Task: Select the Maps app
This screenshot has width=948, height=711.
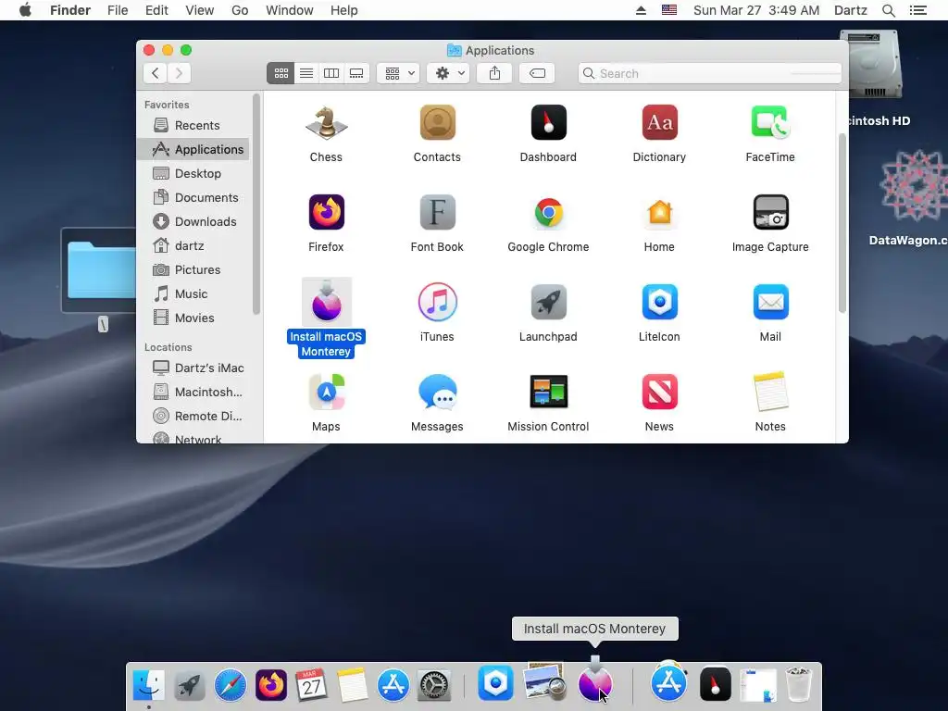Action: [x=326, y=392]
